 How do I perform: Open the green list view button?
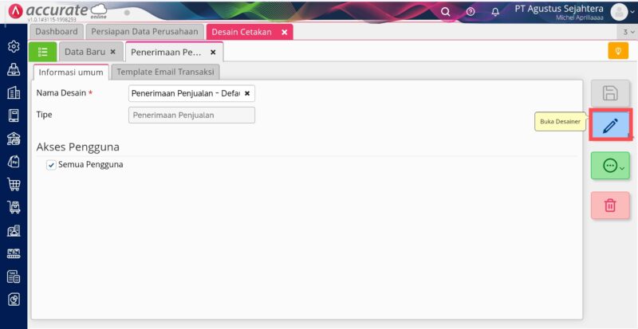tap(43, 52)
